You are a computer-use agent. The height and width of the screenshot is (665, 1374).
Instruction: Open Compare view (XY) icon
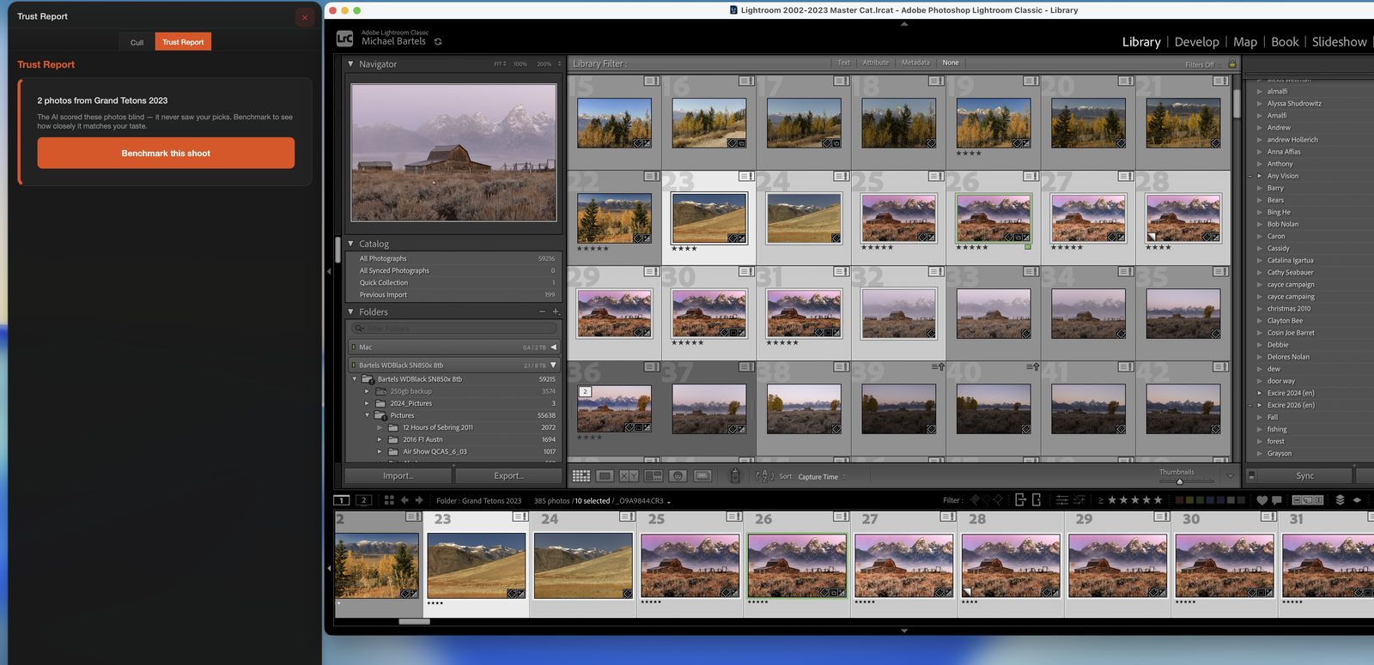click(629, 475)
